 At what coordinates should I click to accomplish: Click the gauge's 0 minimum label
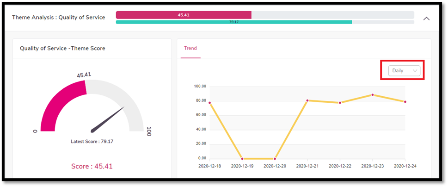click(35, 131)
